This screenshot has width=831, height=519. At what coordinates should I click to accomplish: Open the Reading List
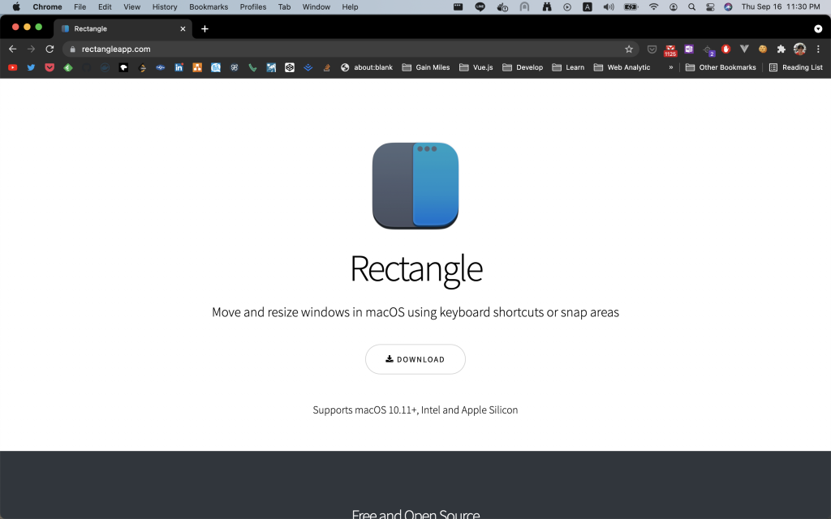[796, 67]
